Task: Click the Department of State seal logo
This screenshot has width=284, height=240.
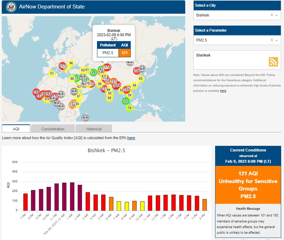Action: [x=11, y=7]
